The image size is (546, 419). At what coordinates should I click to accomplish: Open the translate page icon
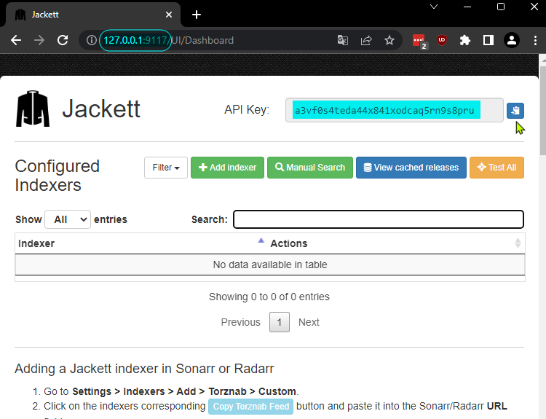[x=343, y=40]
